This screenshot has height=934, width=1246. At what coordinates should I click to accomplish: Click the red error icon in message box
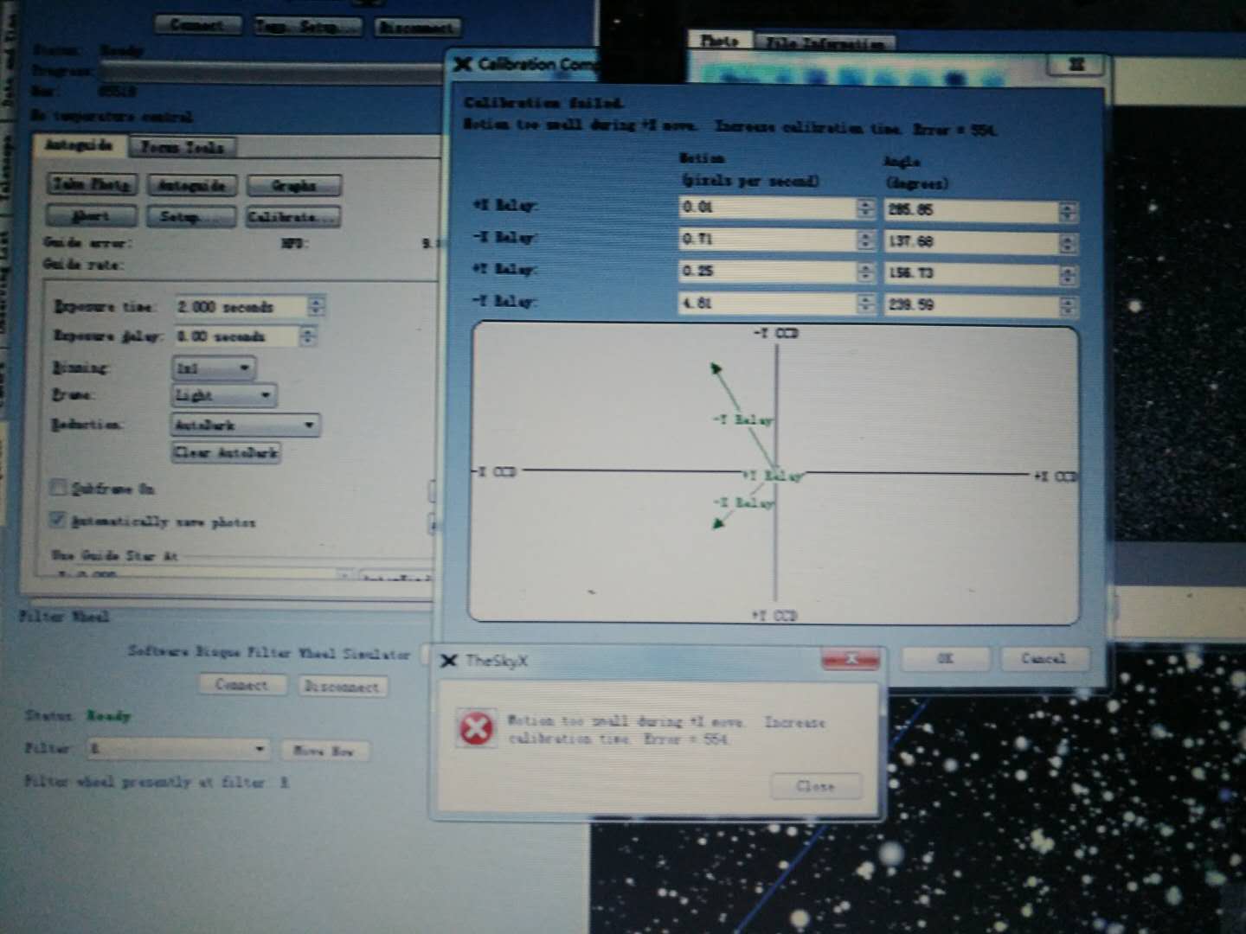click(476, 728)
